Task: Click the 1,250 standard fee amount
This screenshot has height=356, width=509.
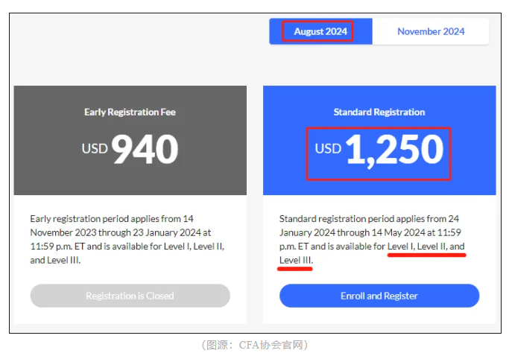Action: coord(394,150)
